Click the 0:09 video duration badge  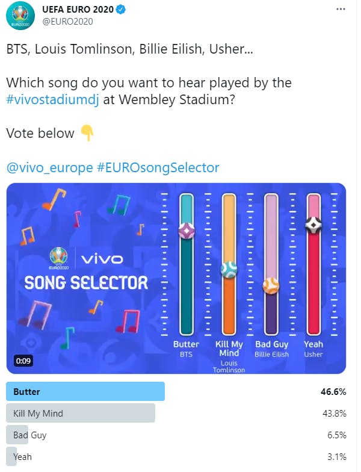[x=23, y=361]
